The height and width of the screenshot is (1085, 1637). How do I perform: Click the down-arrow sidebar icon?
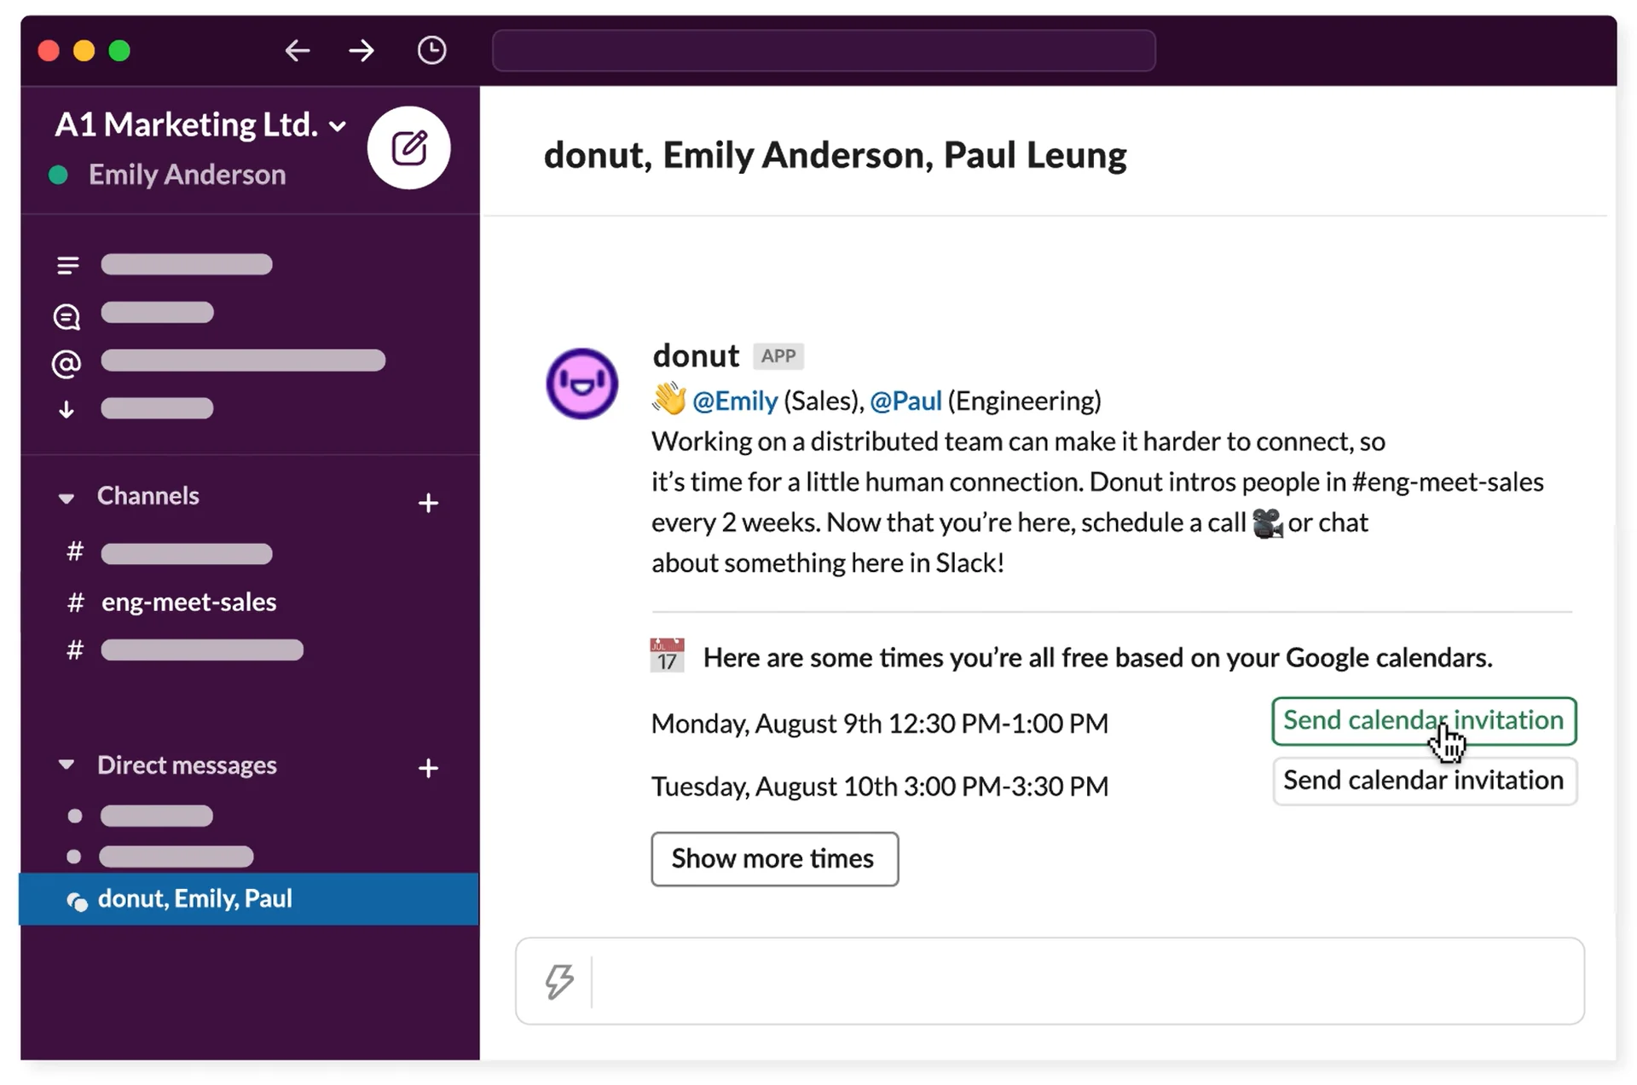67,410
